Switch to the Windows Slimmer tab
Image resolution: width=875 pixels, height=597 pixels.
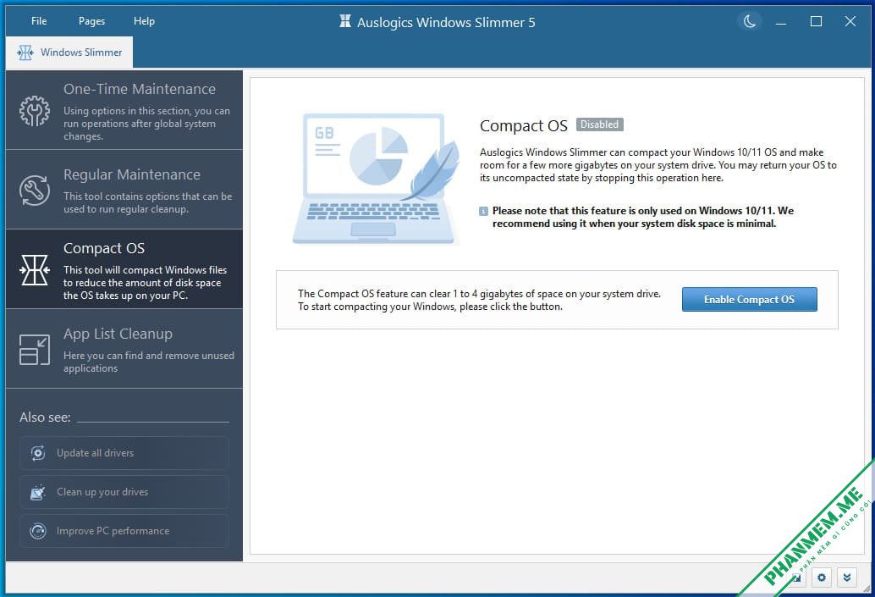[x=69, y=53]
